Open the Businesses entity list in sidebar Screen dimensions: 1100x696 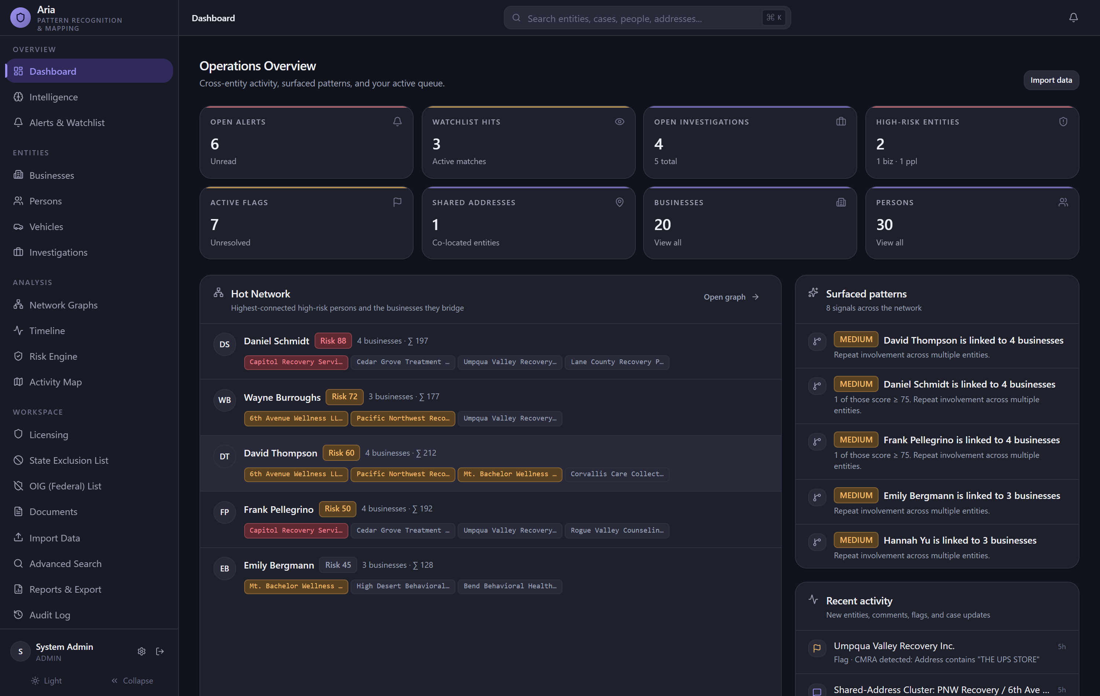pyautogui.click(x=89, y=175)
